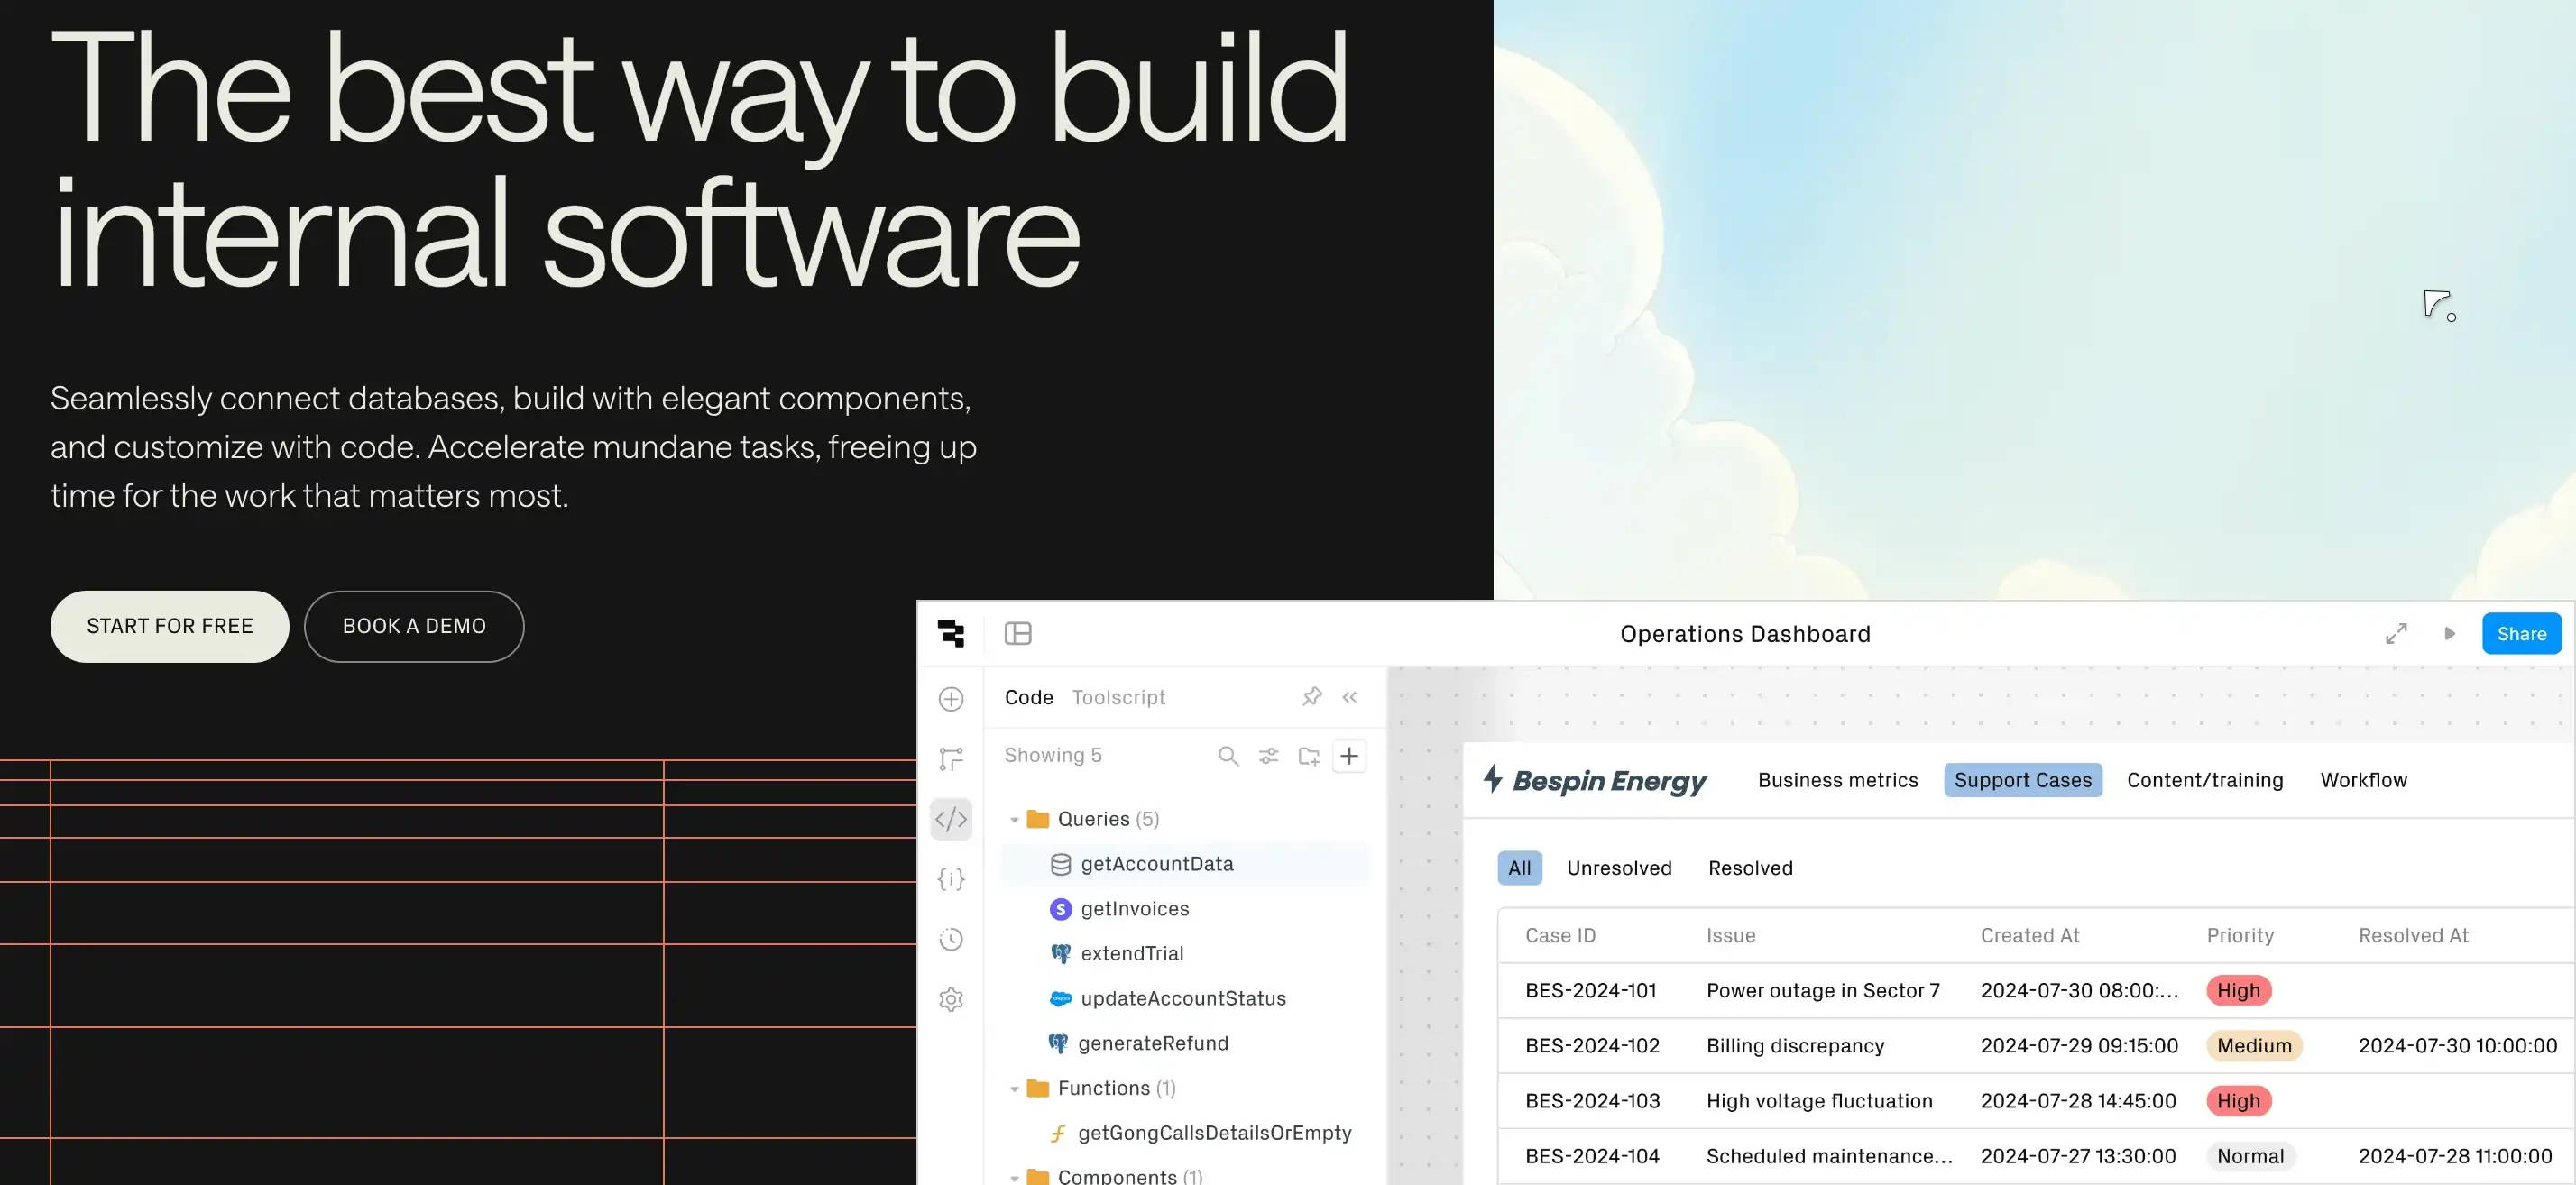Click the settings gear icon in sidebar
Screen dimensions: 2576x1185
(x=952, y=999)
